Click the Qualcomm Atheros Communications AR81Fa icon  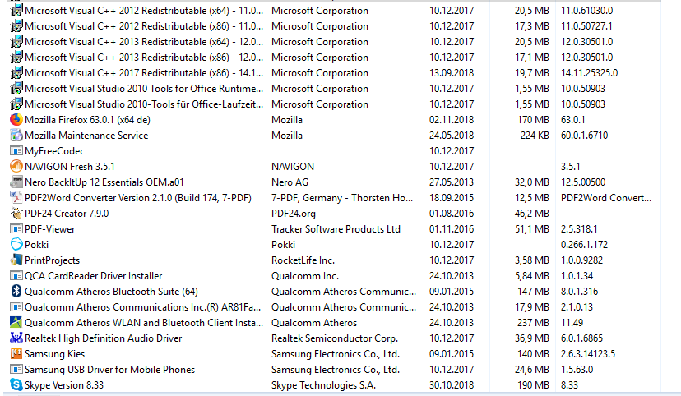coord(16,307)
